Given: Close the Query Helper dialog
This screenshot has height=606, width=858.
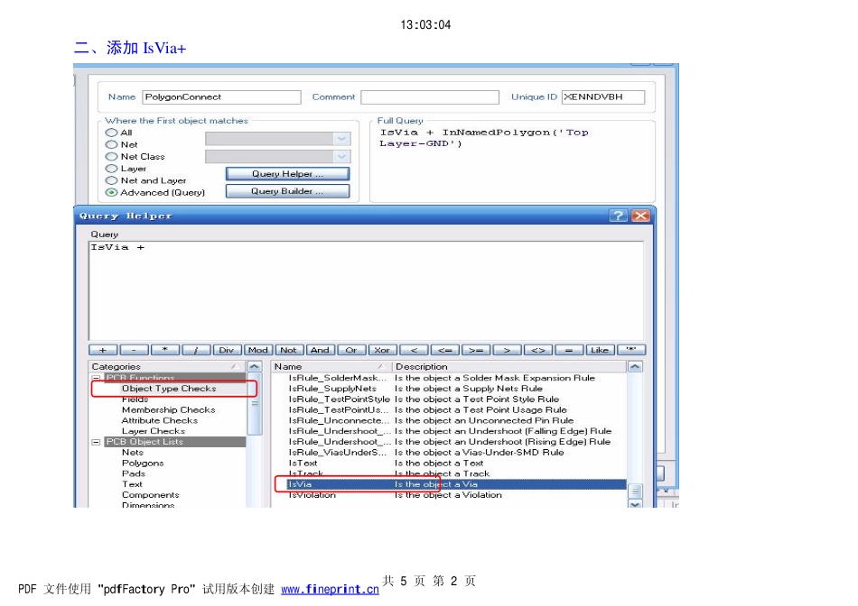Looking at the screenshot, I should [x=640, y=216].
